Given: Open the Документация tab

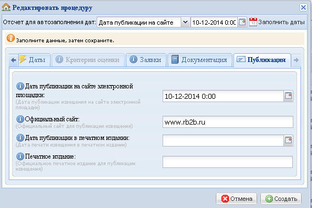Looking at the screenshot, I should click(199, 60).
